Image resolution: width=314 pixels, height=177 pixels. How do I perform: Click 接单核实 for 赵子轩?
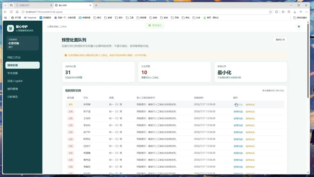250,132
